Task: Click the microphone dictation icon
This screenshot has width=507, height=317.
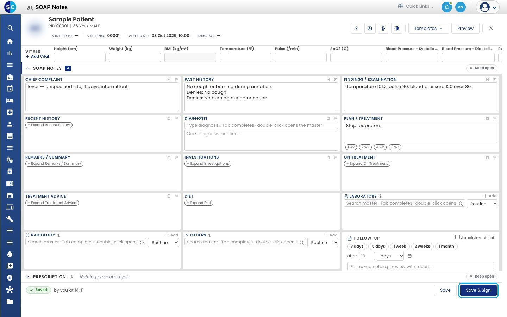Action: (383, 29)
